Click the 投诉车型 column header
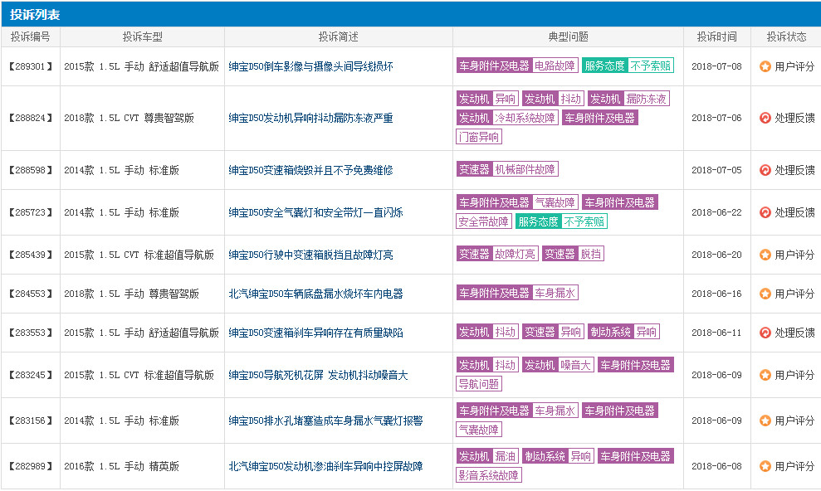 140,36
